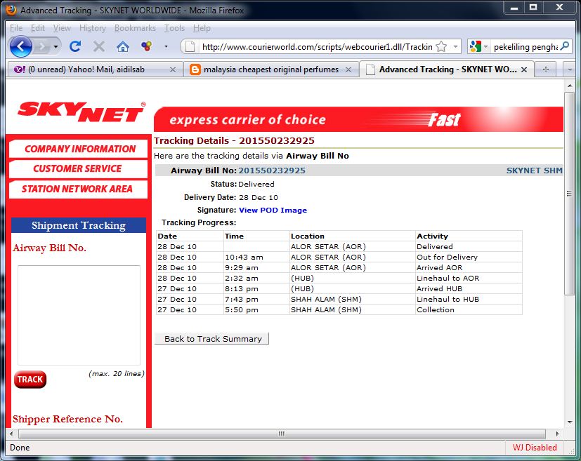Click the Stop loading X icon
581x461 pixels.
pyautogui.click(x=98, y=46)
